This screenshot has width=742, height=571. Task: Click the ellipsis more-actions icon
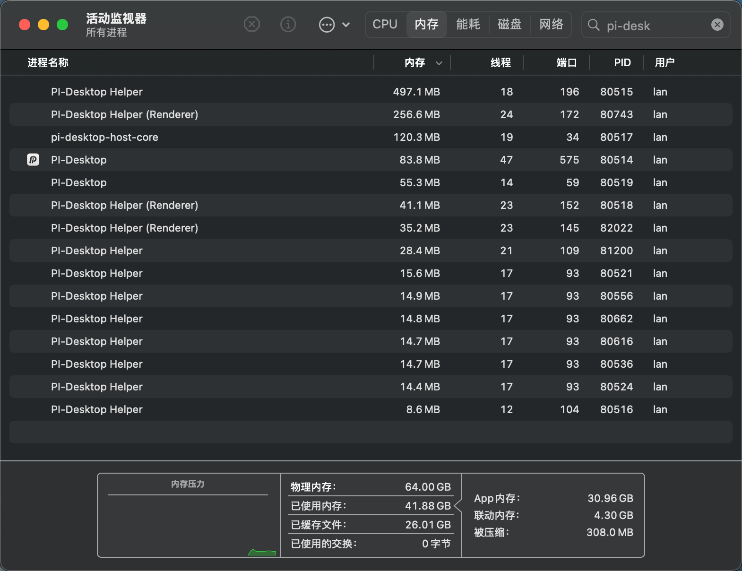click(327, 25)
